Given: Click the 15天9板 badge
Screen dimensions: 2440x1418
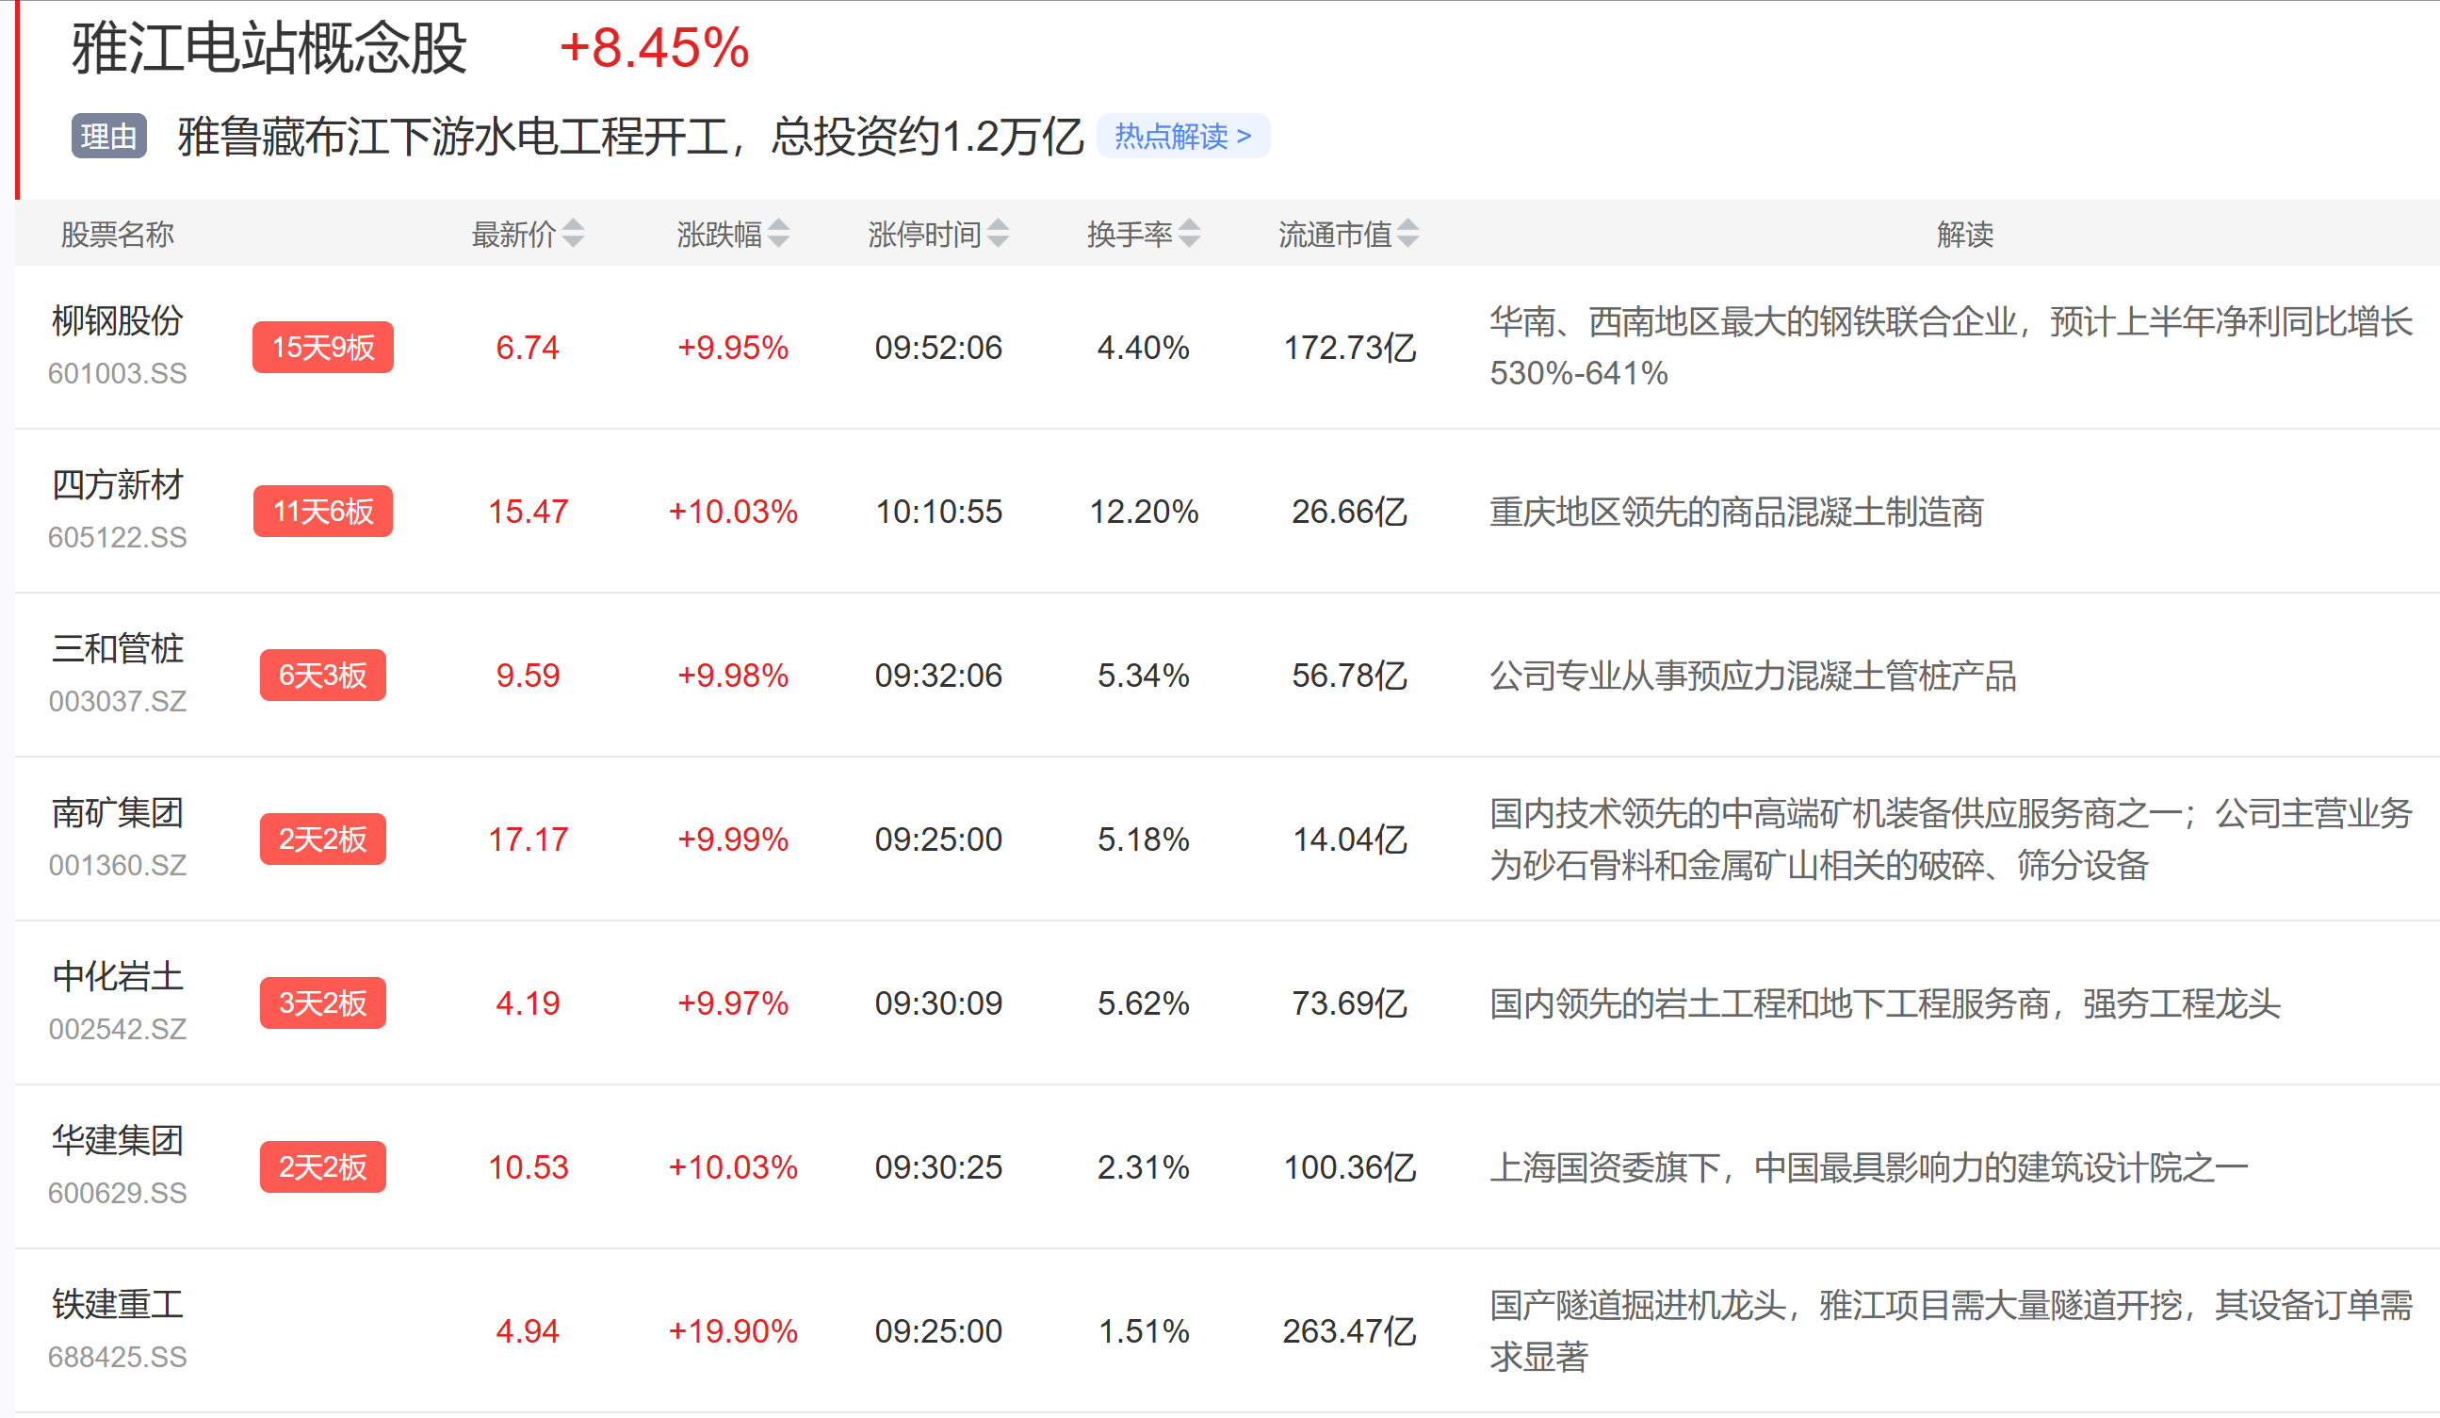Looking at the screenshot, I should (322, 347).
